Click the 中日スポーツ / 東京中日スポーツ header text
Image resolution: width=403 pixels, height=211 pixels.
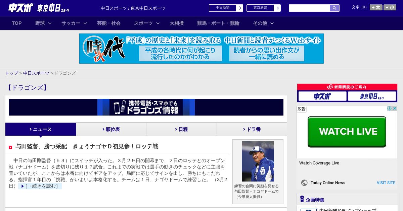tap(133, 8)
